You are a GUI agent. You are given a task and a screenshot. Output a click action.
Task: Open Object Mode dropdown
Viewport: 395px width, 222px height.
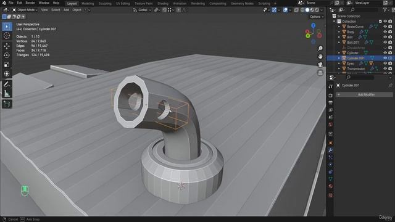(x=25, y=10)
